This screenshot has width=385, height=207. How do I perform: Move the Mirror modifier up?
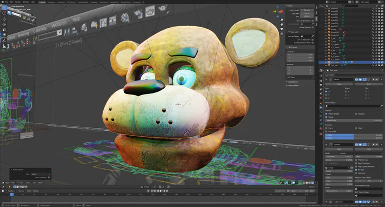(x=374, y=80)
